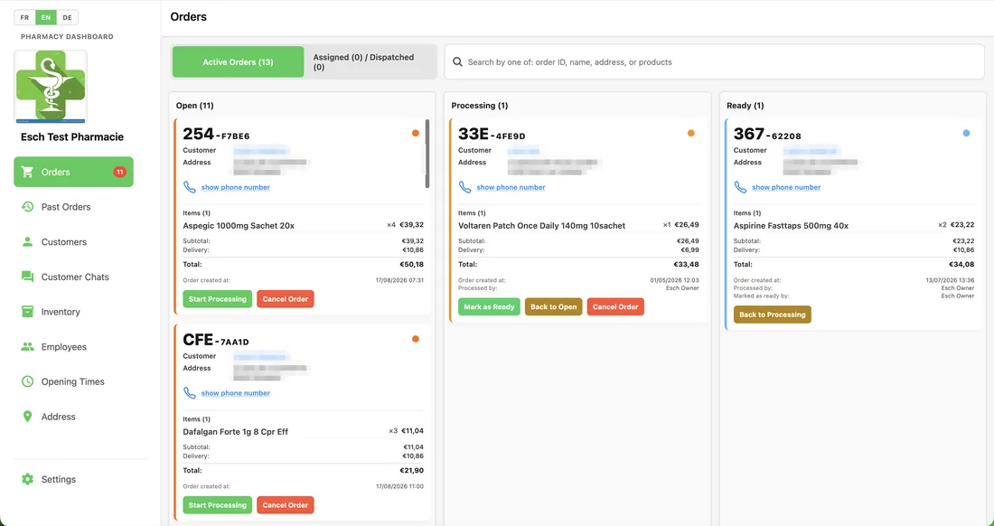Click the phone icon on order CFE
Screen dimensions: 994x526
tap(190, 393)
